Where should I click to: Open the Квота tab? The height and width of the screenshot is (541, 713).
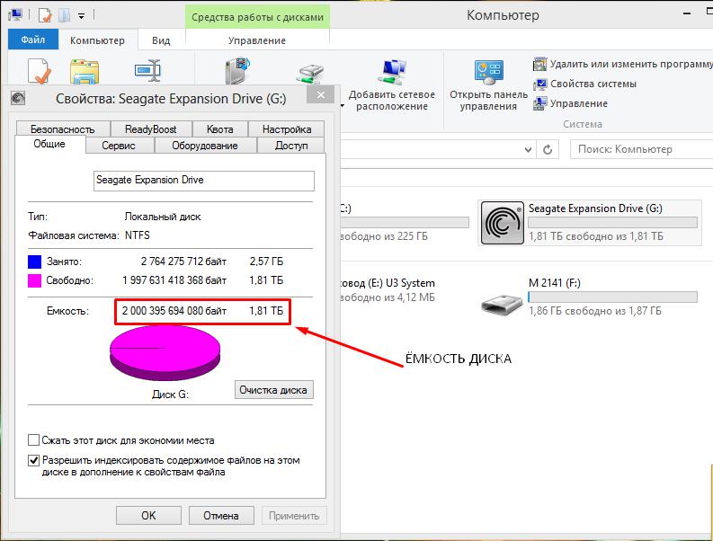click(x=220, y=129)
